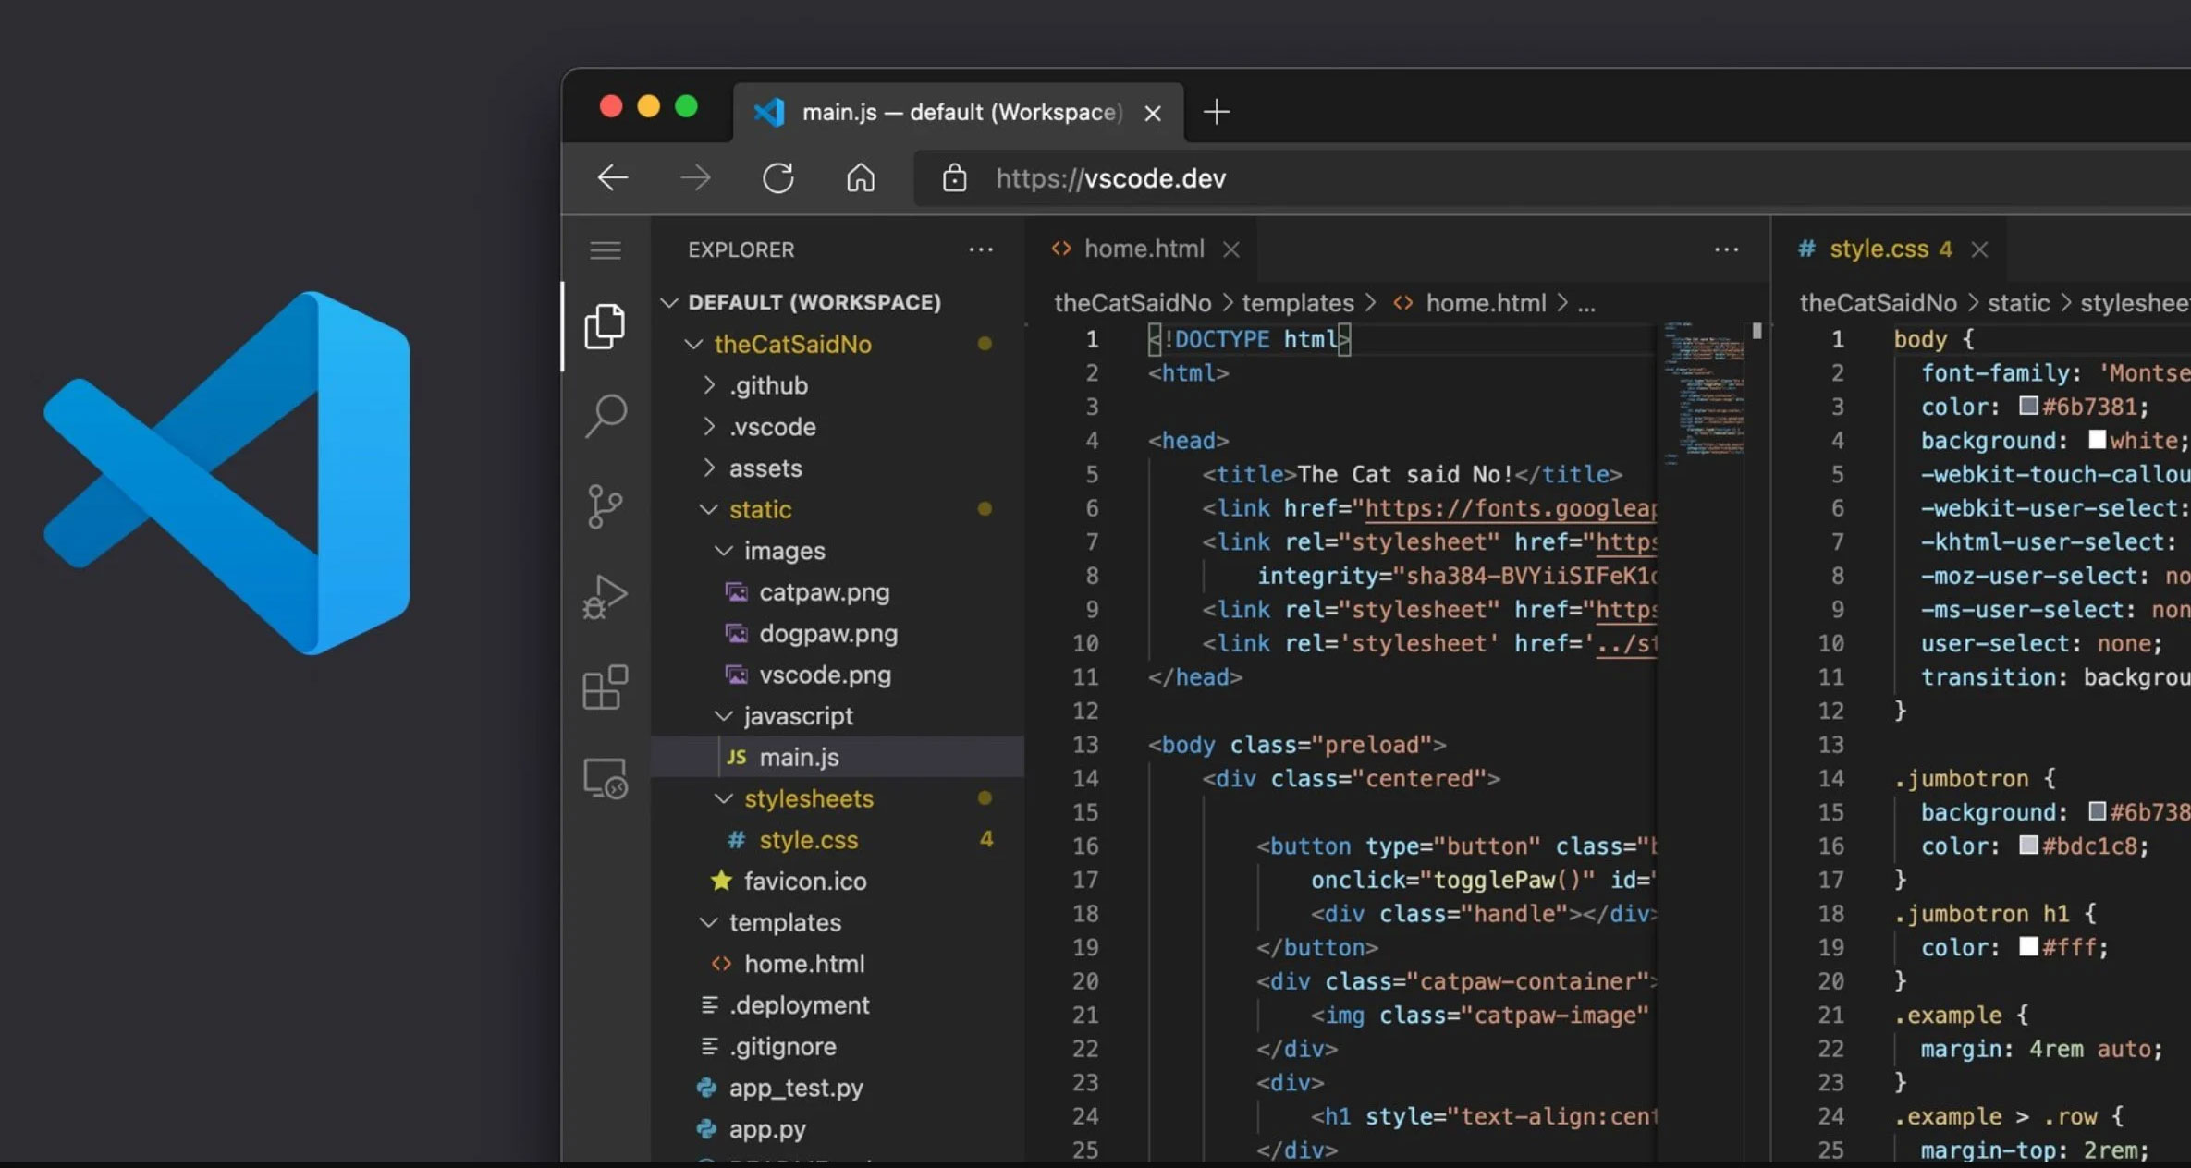Toggle the stylesheets folder collapse
The image size is (2191, 1168).
tap(722, 798)
